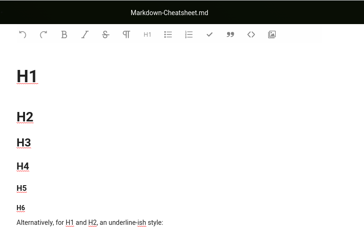This screenshot has width=364, height=248.
Task: Insert a numbered list
Action: 189,34
